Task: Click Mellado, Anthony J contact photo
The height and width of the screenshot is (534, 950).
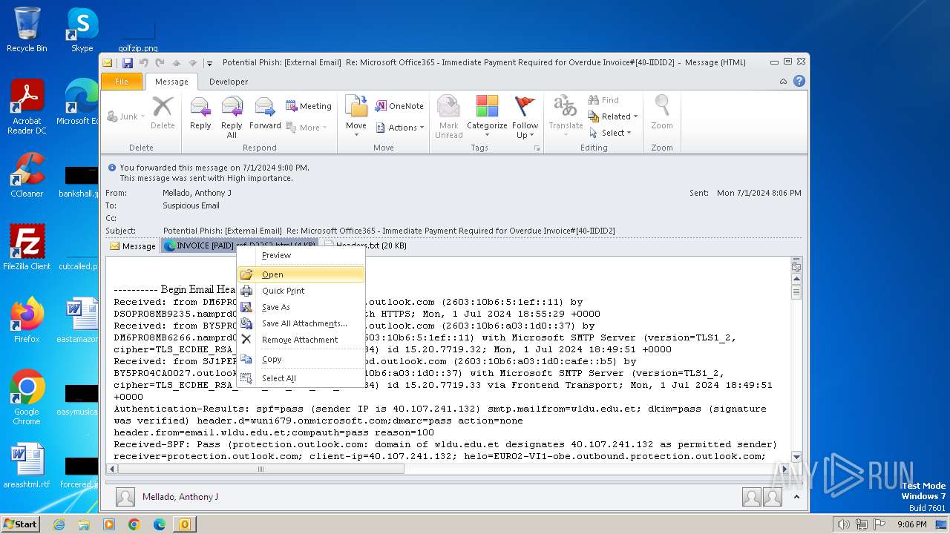Action: tap(125, 497)
